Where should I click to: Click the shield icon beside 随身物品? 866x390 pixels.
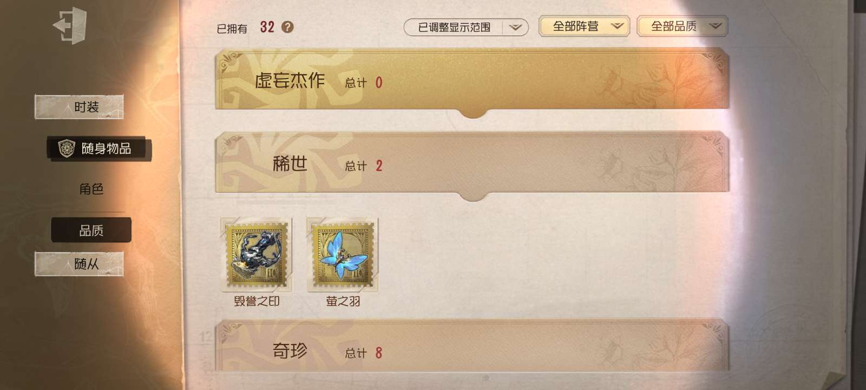(67, 148)
